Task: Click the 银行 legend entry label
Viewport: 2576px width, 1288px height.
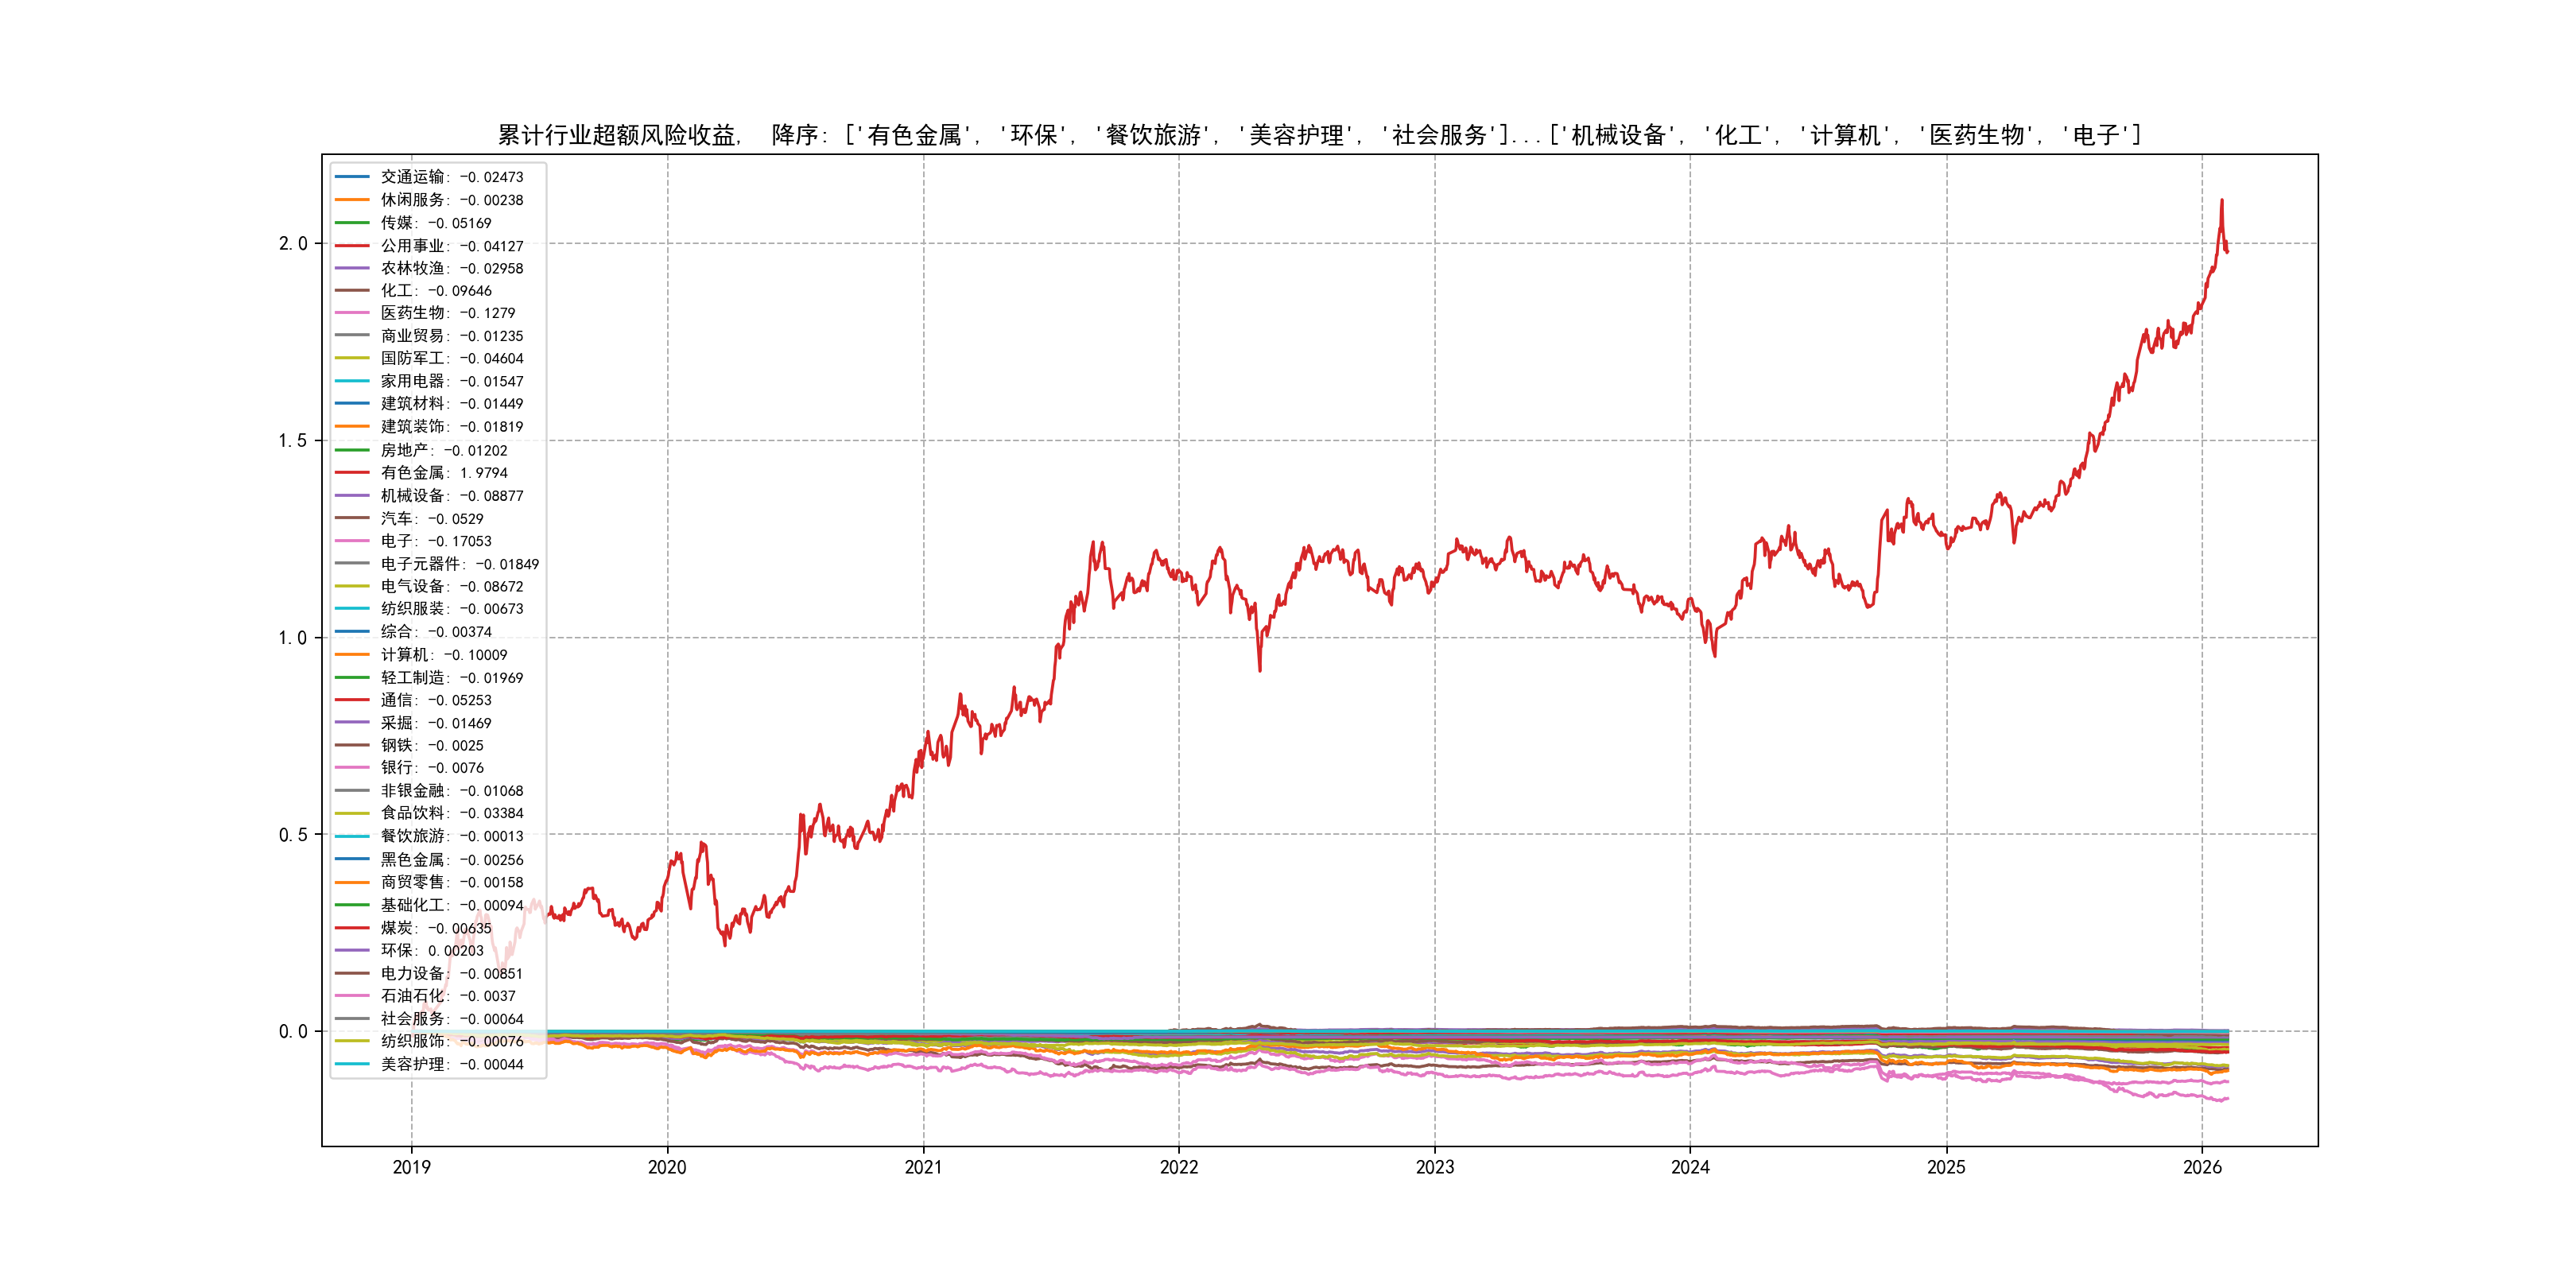Action: (432, 768)
